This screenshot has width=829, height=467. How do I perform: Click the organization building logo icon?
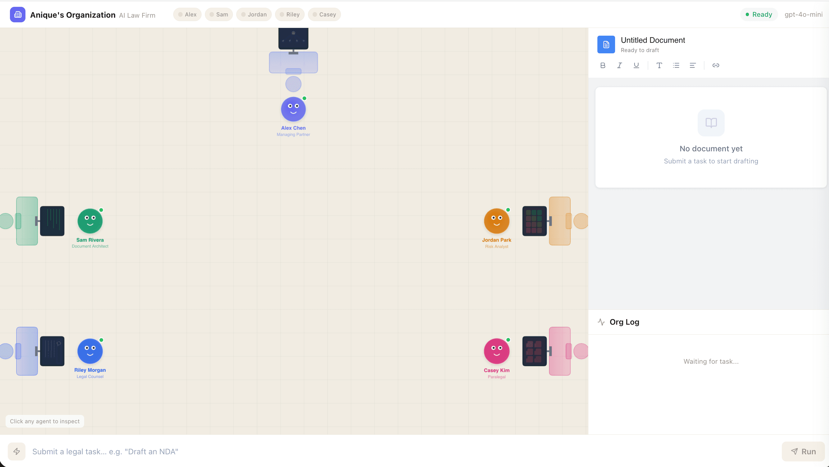point(18,15)
